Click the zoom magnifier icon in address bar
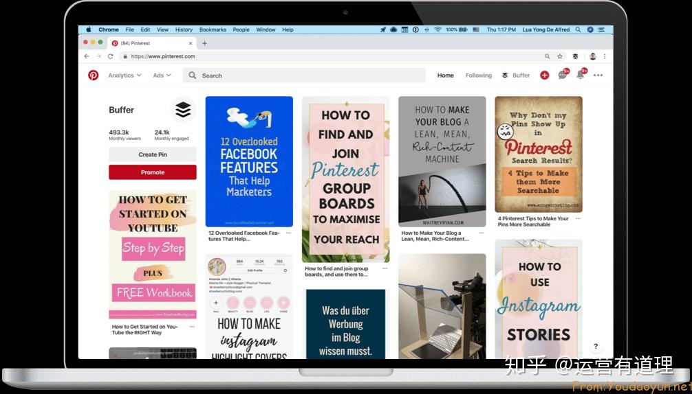 [548, 56]
